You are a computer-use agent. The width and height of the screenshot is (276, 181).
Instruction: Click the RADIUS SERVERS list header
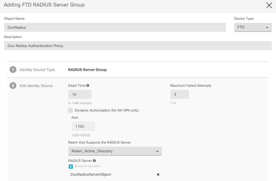click(88, 166)
